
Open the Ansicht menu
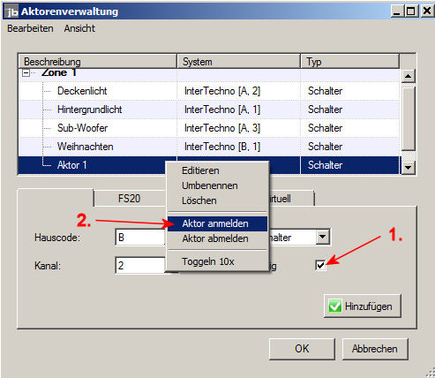79,28
